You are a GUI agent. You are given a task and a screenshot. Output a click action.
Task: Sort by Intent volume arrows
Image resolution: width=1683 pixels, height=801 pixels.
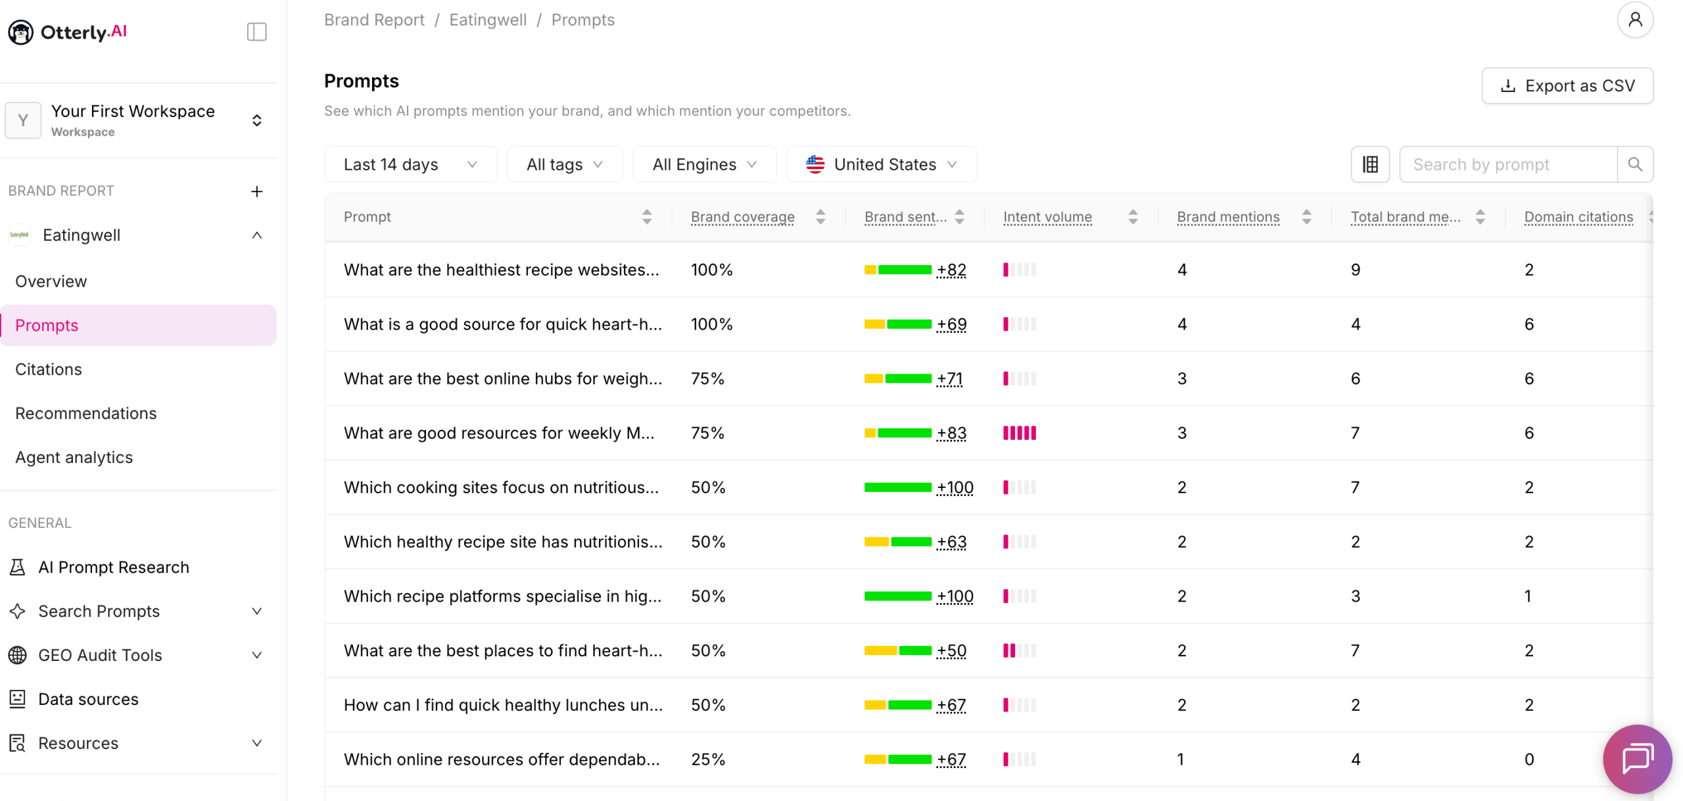pos(1133,216)
